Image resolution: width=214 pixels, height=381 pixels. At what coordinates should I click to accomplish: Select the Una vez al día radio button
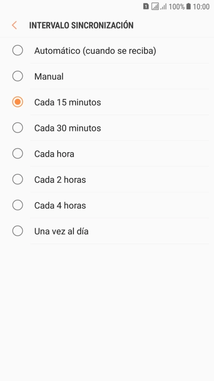pyautogui.click(x=18, y=231)
